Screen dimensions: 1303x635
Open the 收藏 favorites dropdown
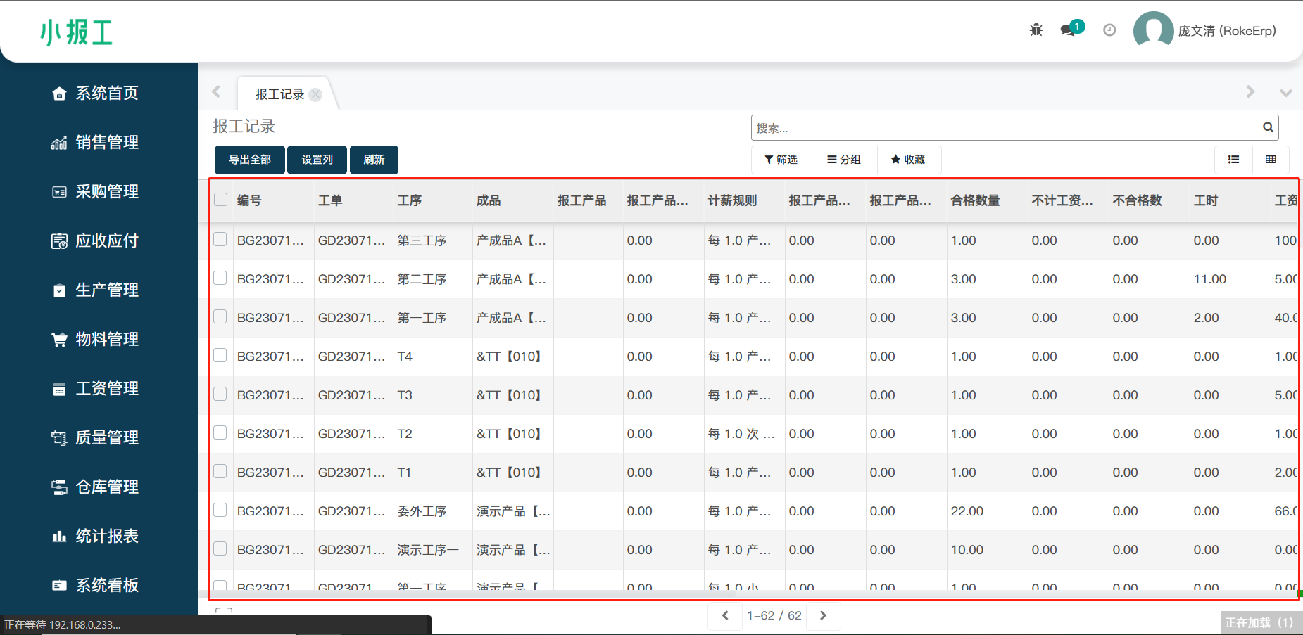[x=908, y=160]
